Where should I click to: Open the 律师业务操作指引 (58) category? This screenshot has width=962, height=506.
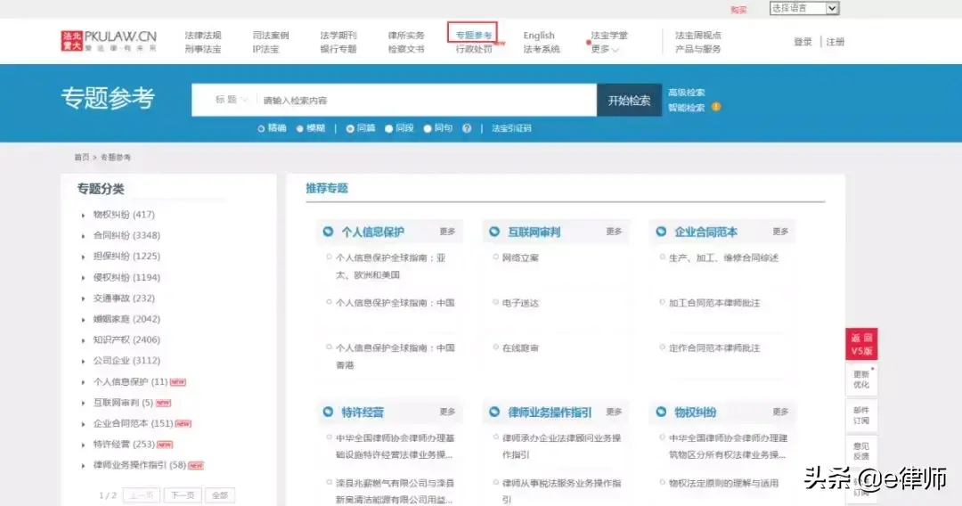pyautogui.click(x=139, y=465)
